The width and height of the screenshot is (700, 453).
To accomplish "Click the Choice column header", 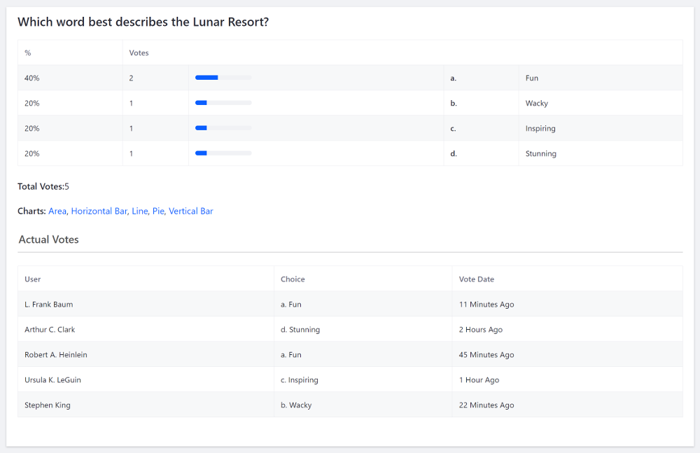I will 293,279.
